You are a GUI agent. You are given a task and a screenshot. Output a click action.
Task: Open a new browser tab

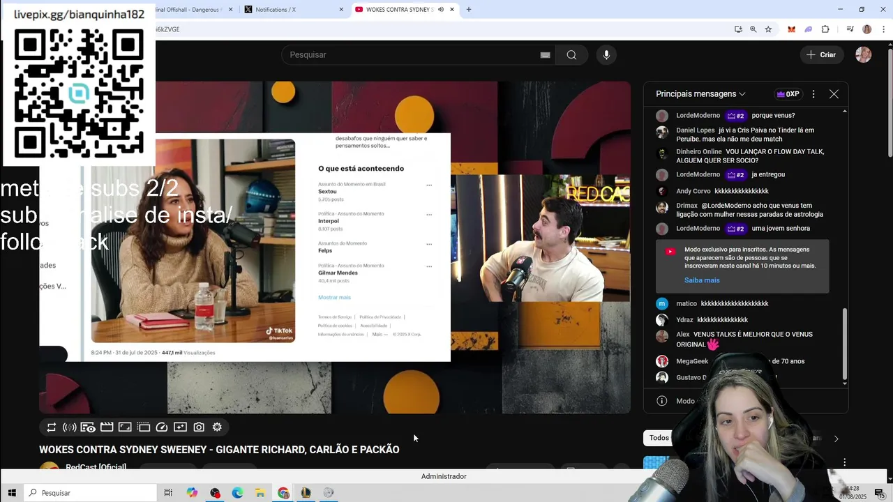(x=469, y=10)
